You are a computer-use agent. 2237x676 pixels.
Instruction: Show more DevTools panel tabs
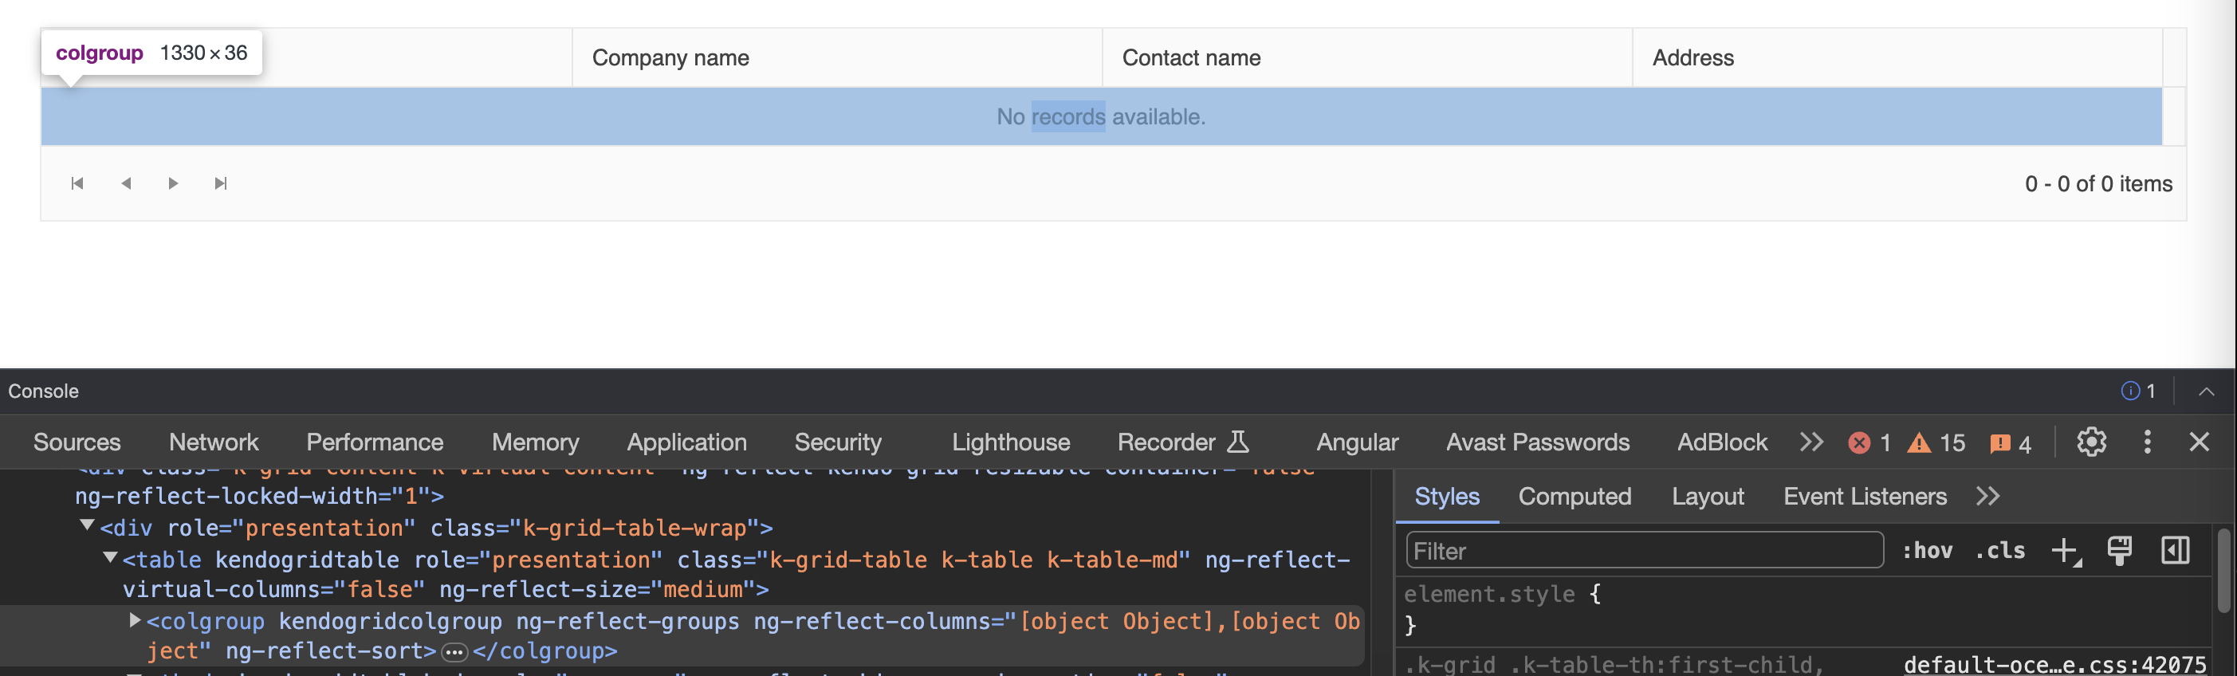pos(1810,442)
